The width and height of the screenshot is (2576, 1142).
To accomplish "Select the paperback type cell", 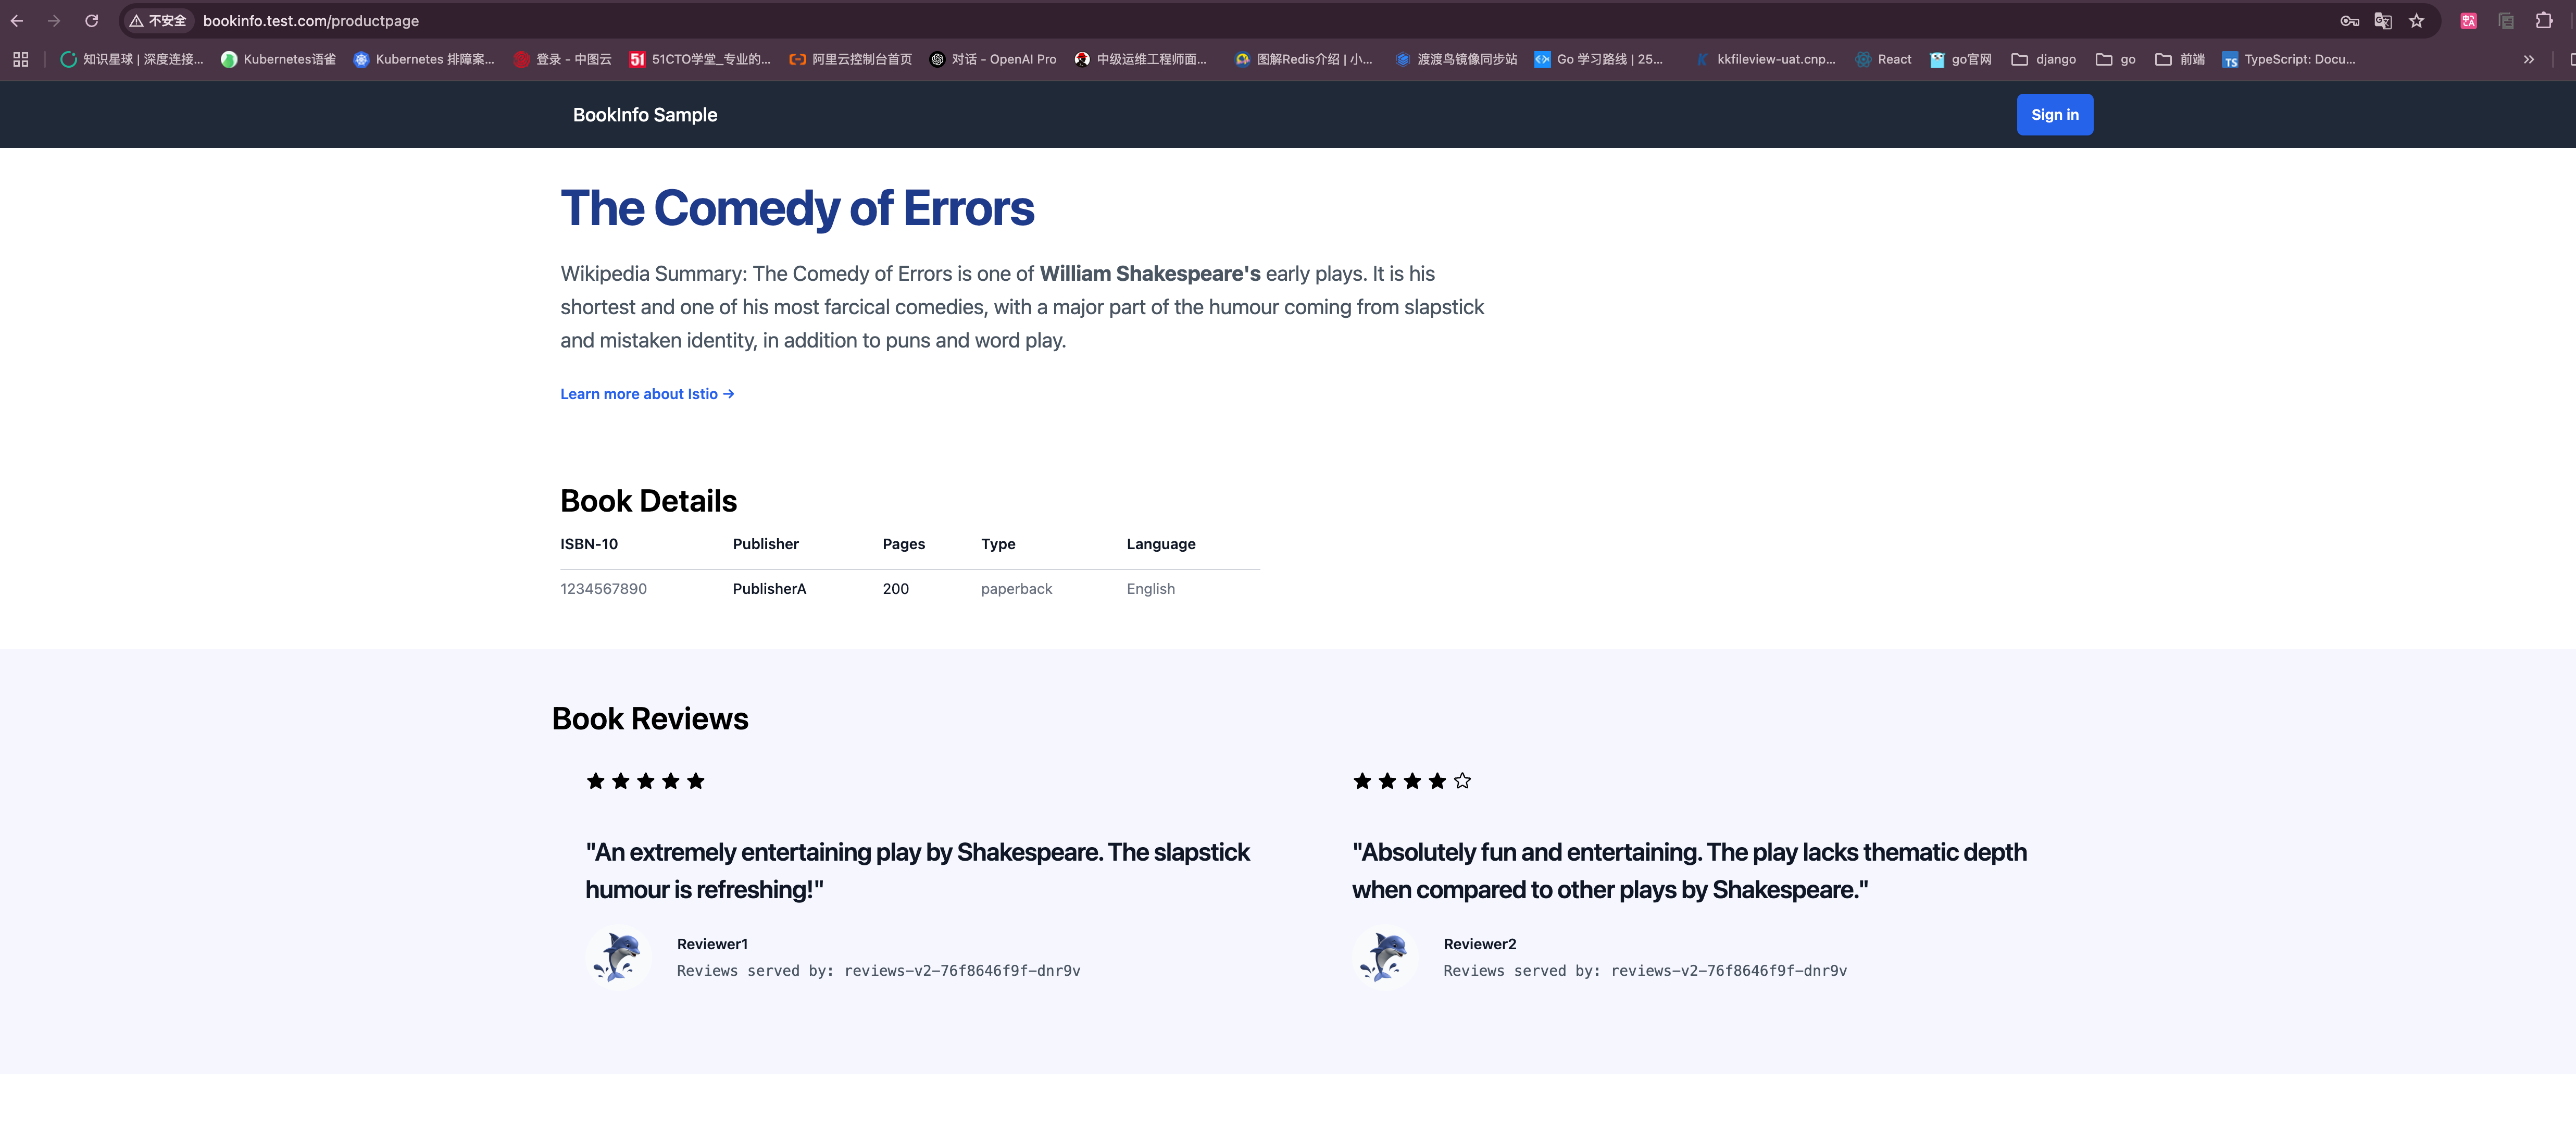I will [x=1016, y=589].
